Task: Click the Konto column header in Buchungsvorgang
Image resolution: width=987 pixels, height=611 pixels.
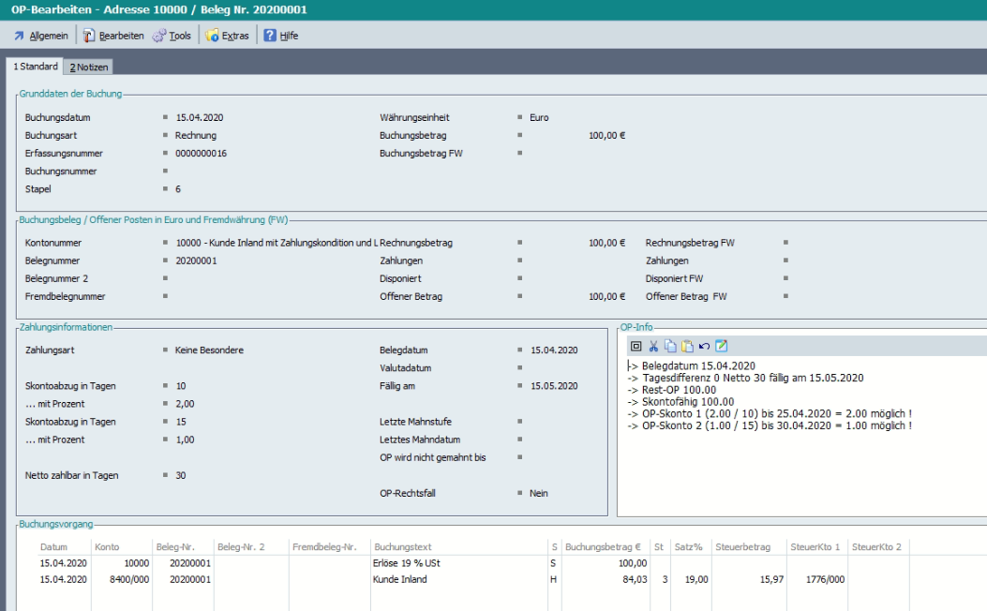Action: click(x=107, y=546)
